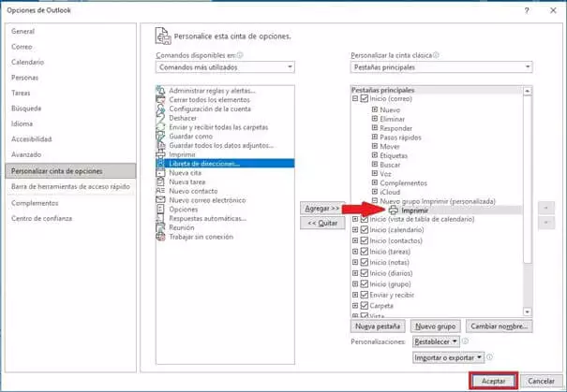This screenshot has width=567, height=392.
Task: Toggle the Inicio (contactos) checkbox
Action: click(365, 240)
